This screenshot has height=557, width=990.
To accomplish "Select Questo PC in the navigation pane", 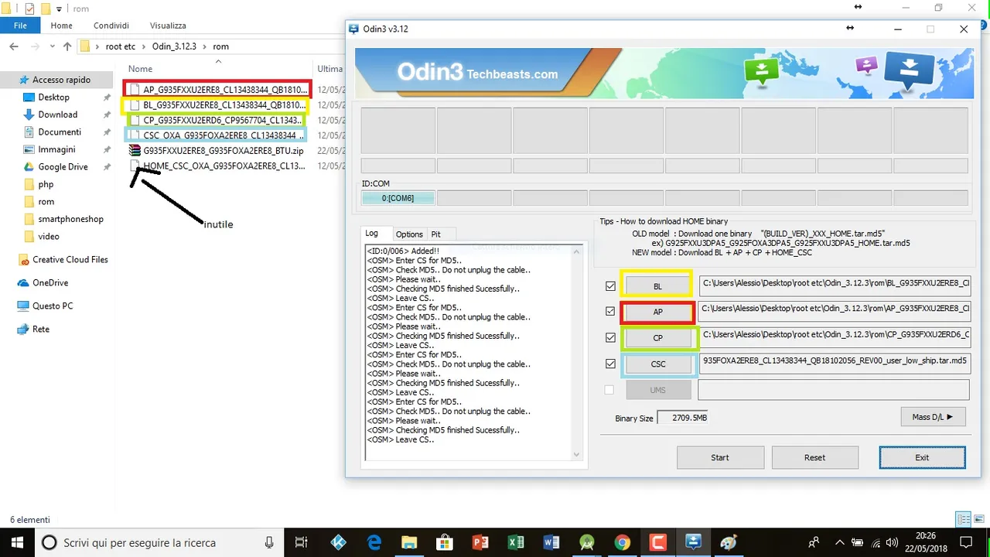I will tap(53, 306).
